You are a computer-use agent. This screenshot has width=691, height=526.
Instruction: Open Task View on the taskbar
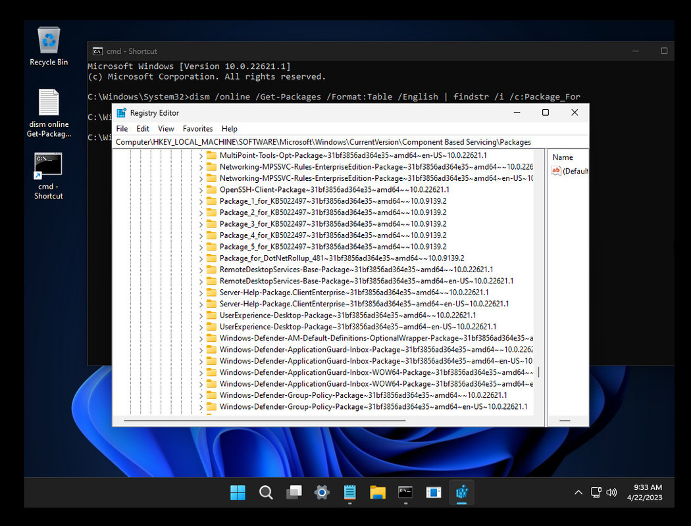[294, 492]
